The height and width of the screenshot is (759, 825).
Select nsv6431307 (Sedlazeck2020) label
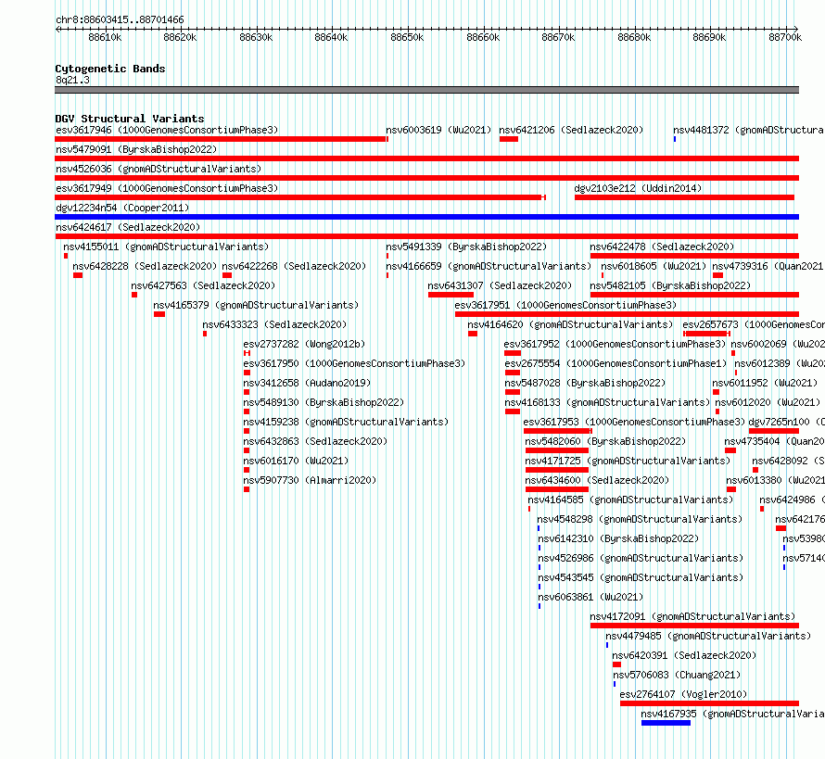500,285
